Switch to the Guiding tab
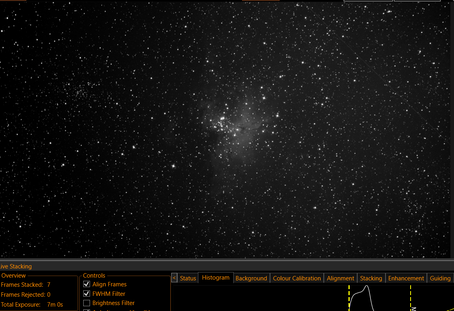The image size is (454, 311). point(440,278)
